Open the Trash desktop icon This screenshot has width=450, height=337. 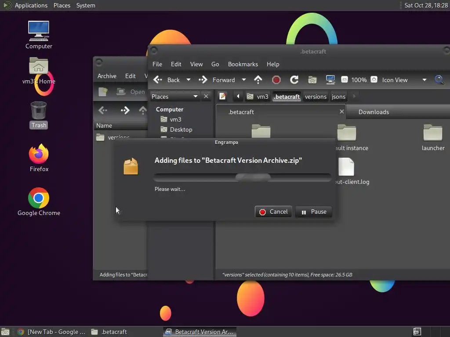pyautogui.click(x=39, y=115)
